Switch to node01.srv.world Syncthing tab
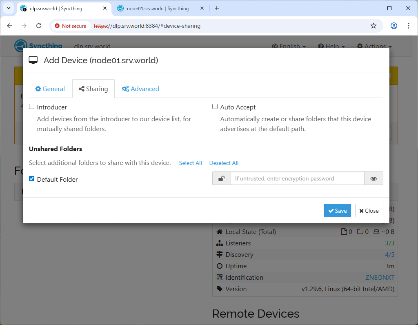Screen dimensions: 418x325 157,9
